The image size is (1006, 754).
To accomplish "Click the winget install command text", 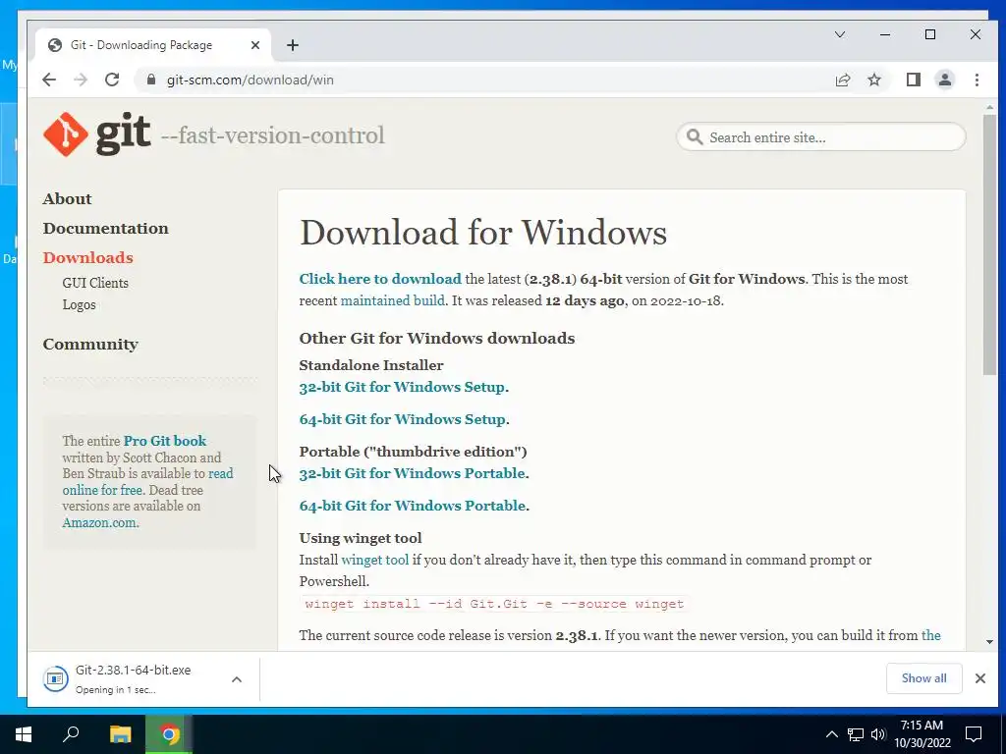I will 494,604.
